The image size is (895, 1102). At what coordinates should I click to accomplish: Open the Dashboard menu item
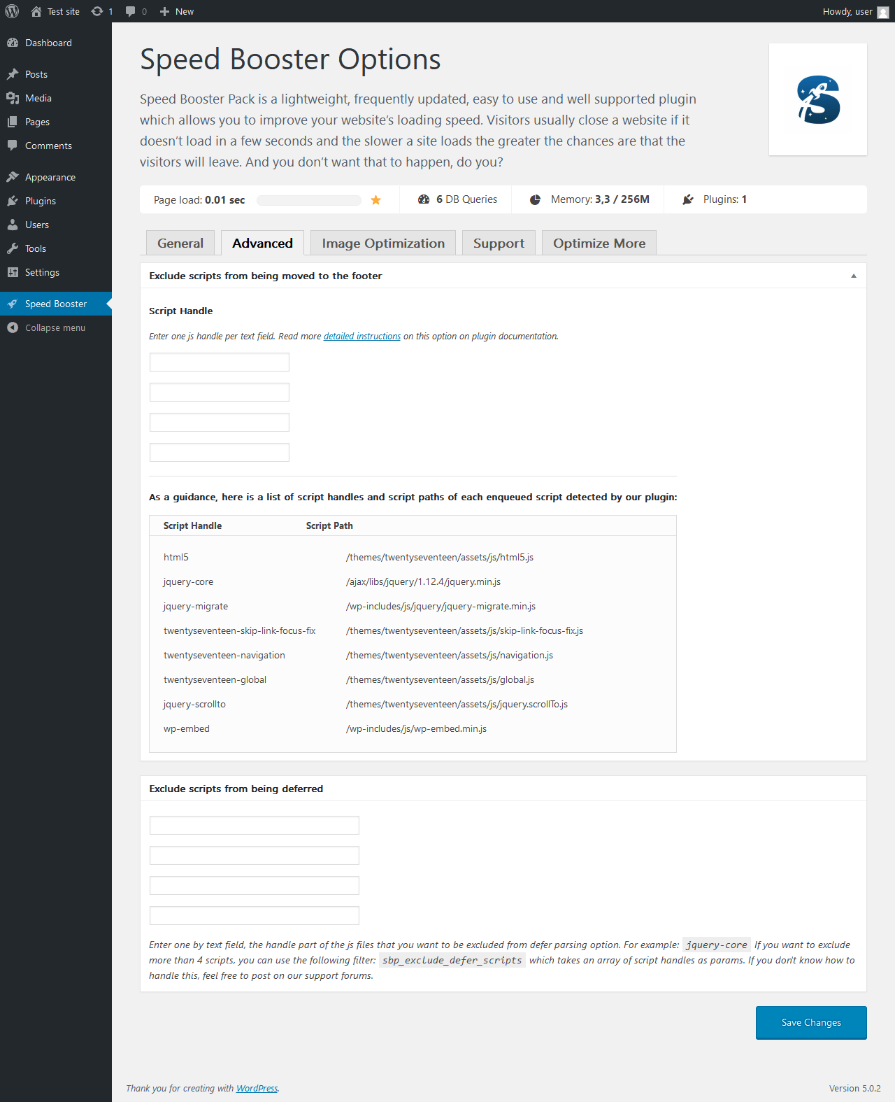click(x=56, y=43)
